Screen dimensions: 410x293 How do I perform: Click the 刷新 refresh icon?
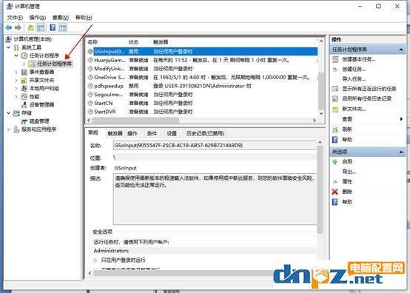pos(335,129)
